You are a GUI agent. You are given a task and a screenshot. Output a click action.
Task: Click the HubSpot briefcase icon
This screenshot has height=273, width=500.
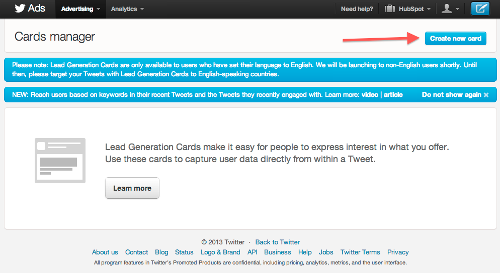390,9
